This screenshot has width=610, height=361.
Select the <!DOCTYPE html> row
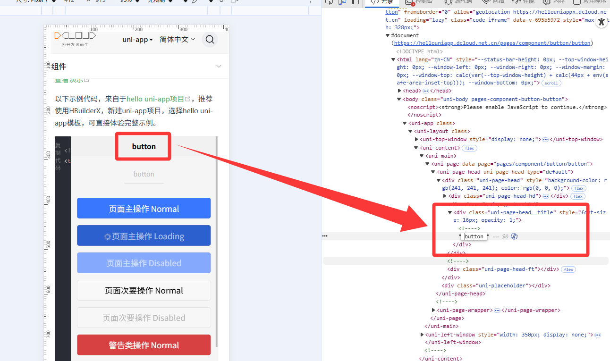(419, 51)
